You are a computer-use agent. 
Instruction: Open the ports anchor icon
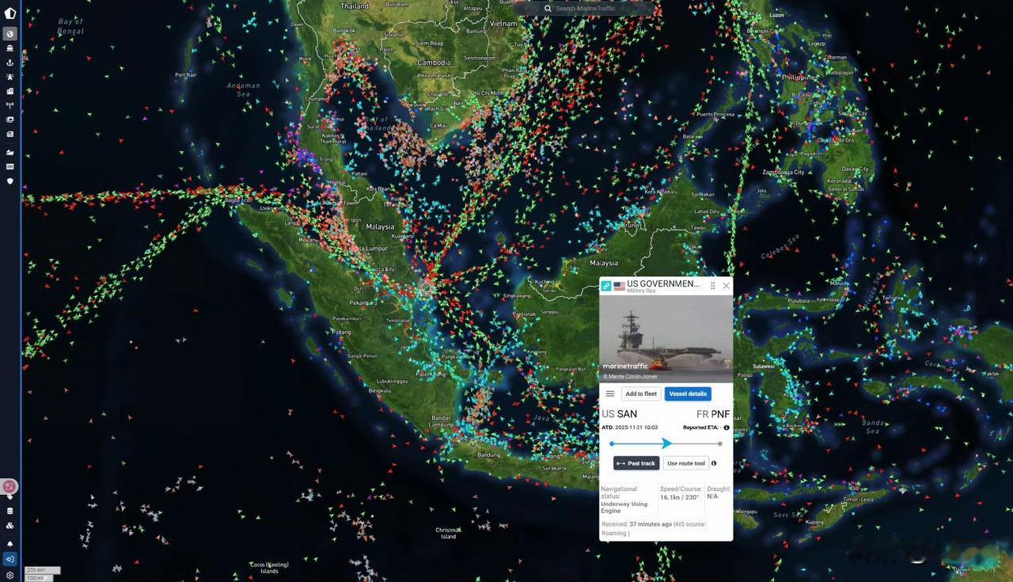10,63
